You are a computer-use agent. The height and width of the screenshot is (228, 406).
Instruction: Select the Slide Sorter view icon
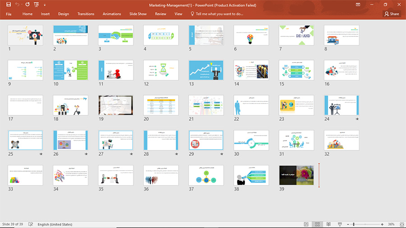(317, 224)
